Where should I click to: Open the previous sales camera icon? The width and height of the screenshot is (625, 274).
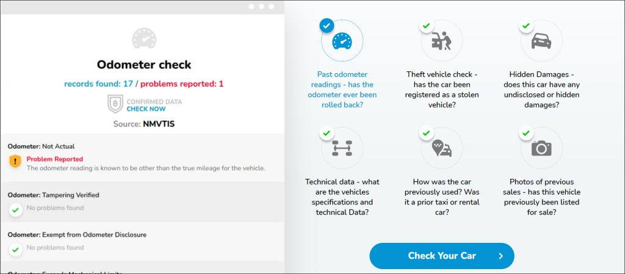541,148
